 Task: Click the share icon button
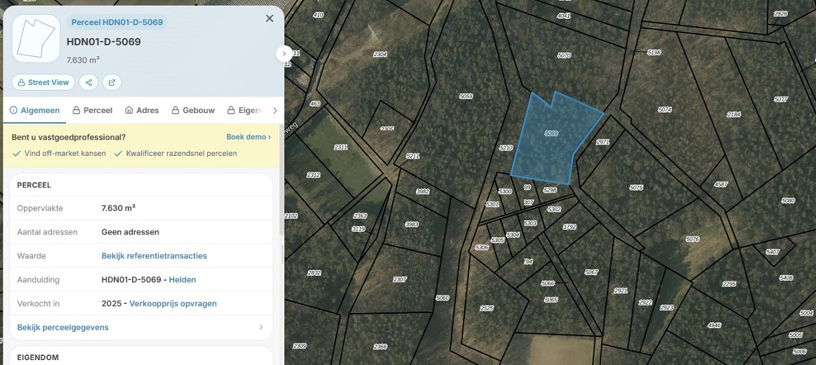coord(89,82)
